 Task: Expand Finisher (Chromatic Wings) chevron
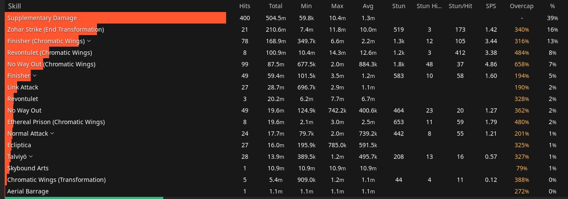tap(89, 41)
